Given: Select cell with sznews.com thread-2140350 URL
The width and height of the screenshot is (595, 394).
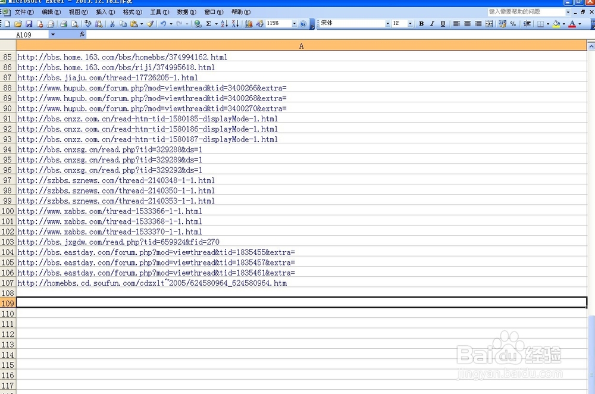Looking at the screenshot, I should pos(301,190).
